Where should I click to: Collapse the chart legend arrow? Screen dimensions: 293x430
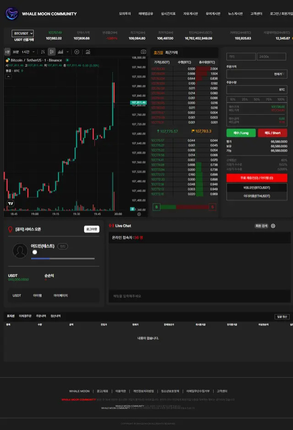pyautogui.click(x=9, y=77)
